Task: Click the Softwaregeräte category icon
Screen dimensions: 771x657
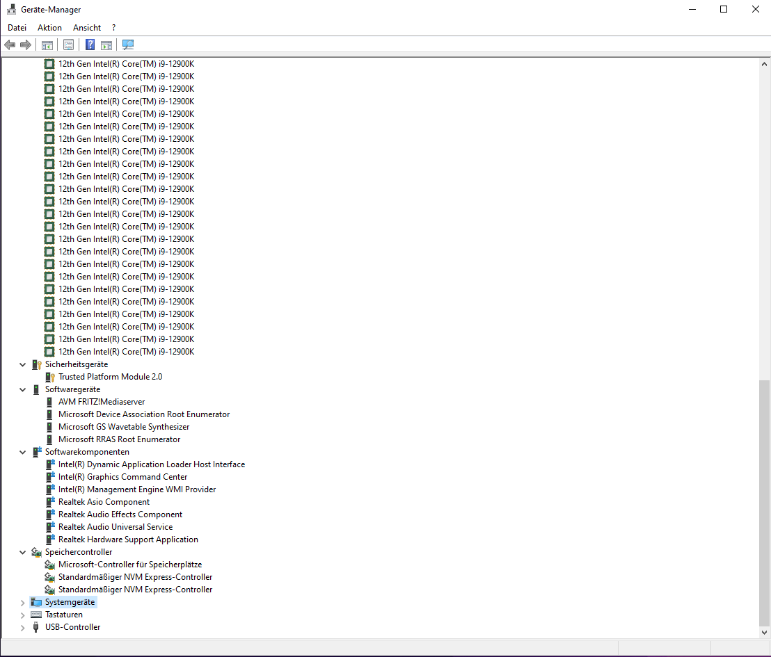Action: click(x=36, y=389)
